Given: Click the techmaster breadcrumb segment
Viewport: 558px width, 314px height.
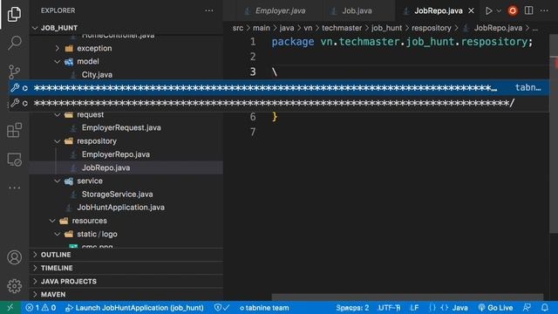Looking at the screenshot, I should [x=341, y=28].
